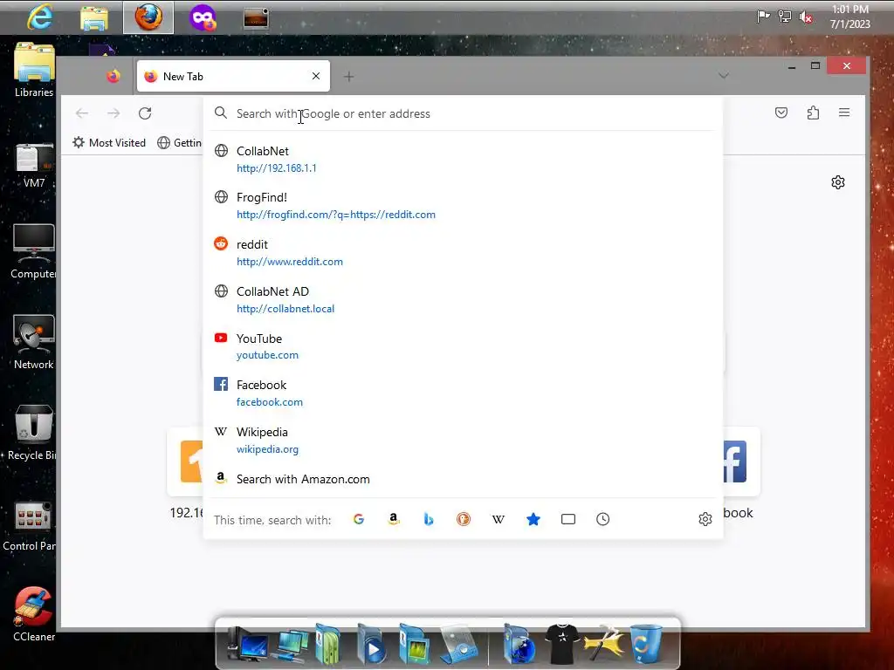The height and width of the screenshot is (670, 894).
Task: Click the muted volume tray icon
Action: coord(806,17)
